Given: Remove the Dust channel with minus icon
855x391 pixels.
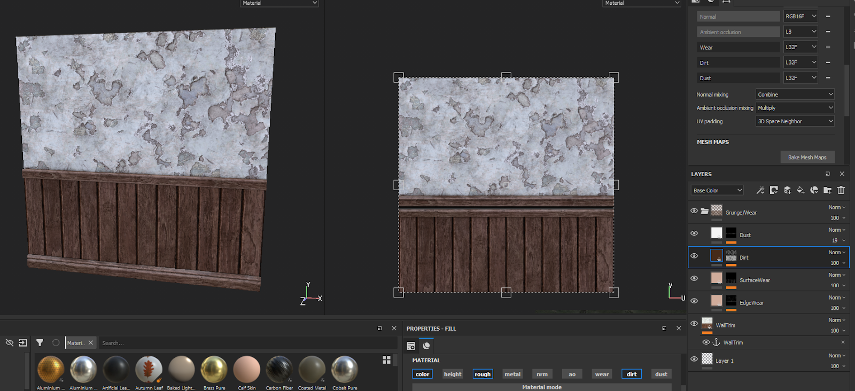Looking at the screenshot, I should [828, 78].
